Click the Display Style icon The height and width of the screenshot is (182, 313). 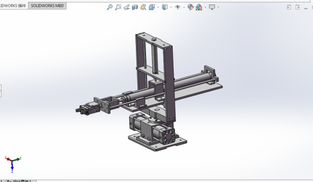(x=165, y=7)
